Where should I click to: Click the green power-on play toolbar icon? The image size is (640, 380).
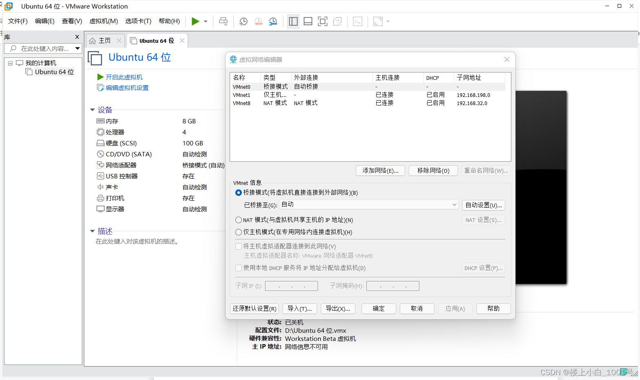click(195, 21)
